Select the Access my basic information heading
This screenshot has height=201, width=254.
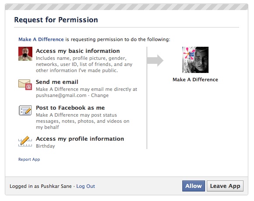(78, 51)
